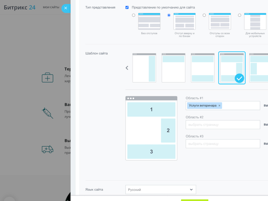Choose the header-and-footer site template
The width and height of the screenshot is (268, 201).
tap(203, 68)
